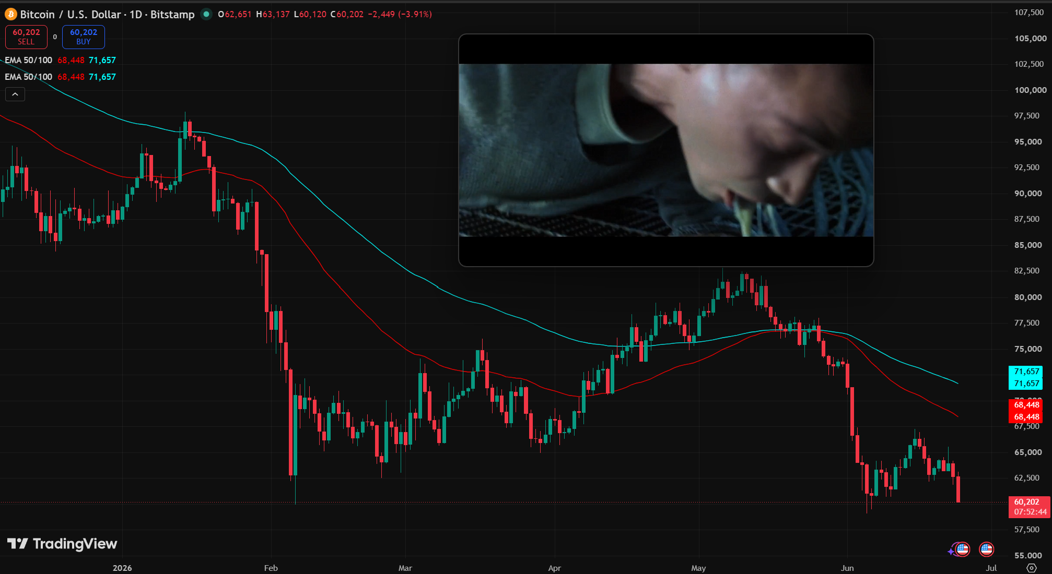This screenshot has height=574, width=1052.
Task: Open chart settings via the hexagon gear icon
Action: click(1031, 568)
